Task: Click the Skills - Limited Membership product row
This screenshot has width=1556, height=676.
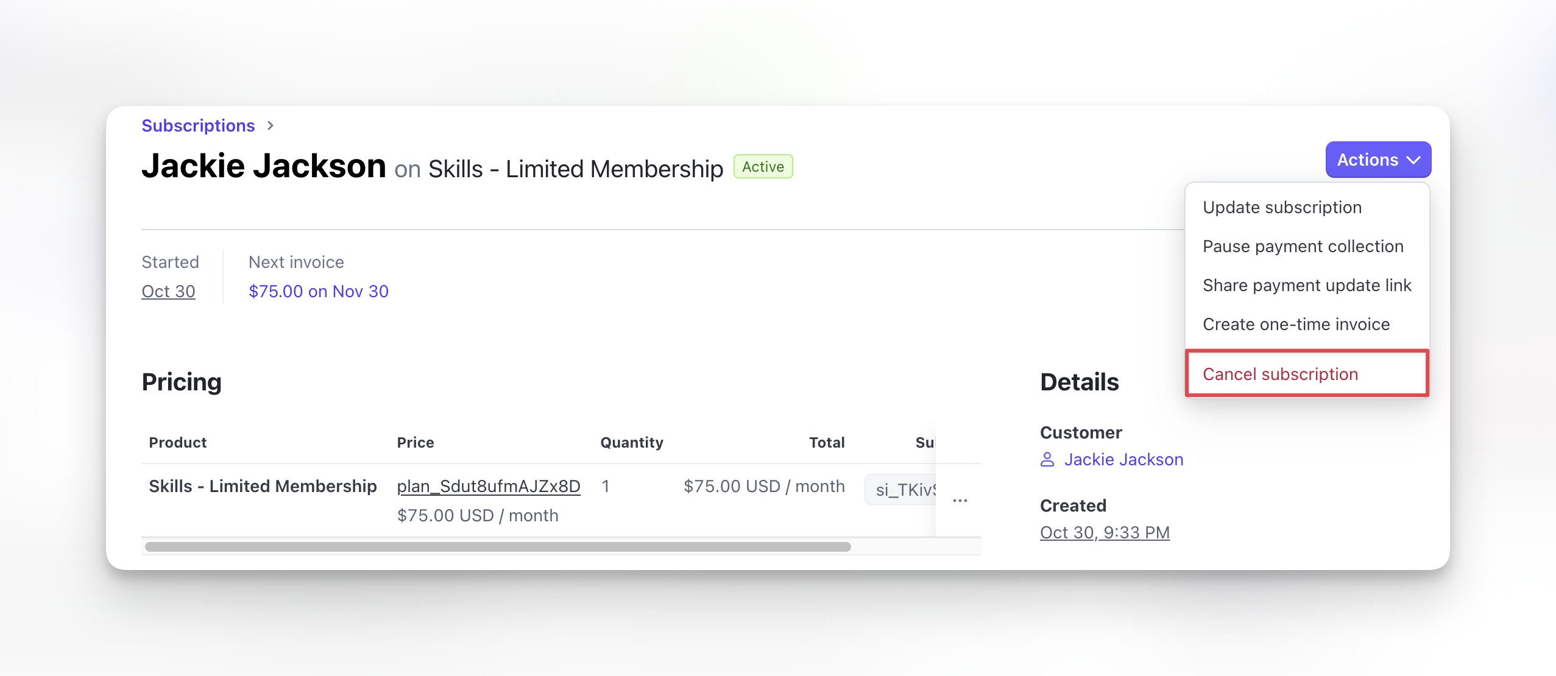Action: (263, 486)
